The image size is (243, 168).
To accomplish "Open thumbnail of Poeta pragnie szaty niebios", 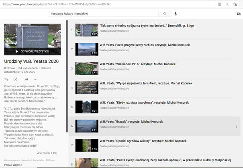I will pos(87,49).
